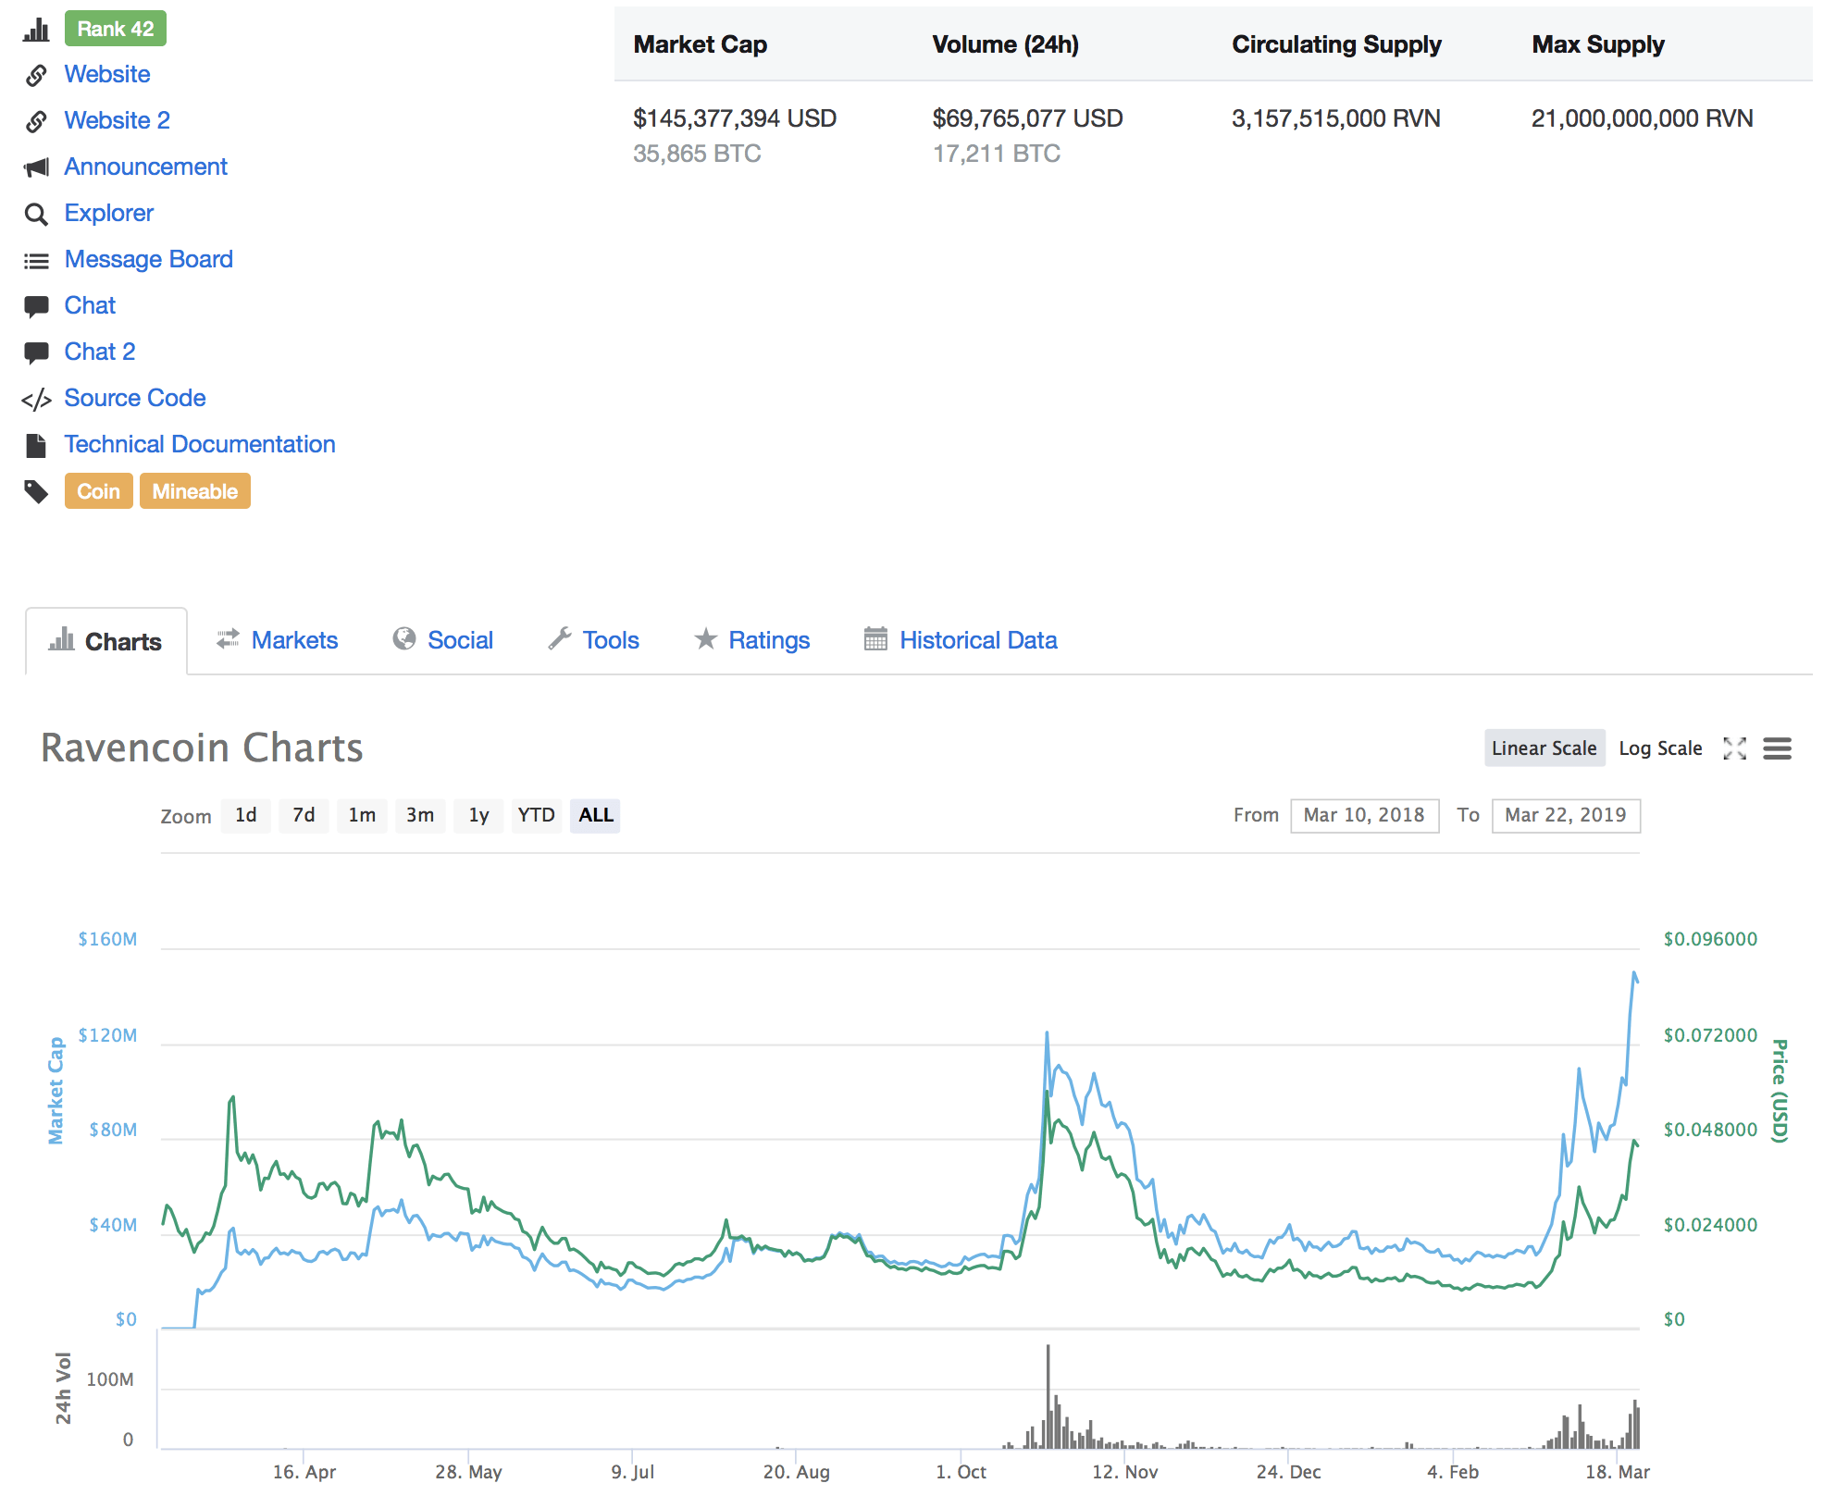Click the Price (USD) axis label

(1780, 1091)
